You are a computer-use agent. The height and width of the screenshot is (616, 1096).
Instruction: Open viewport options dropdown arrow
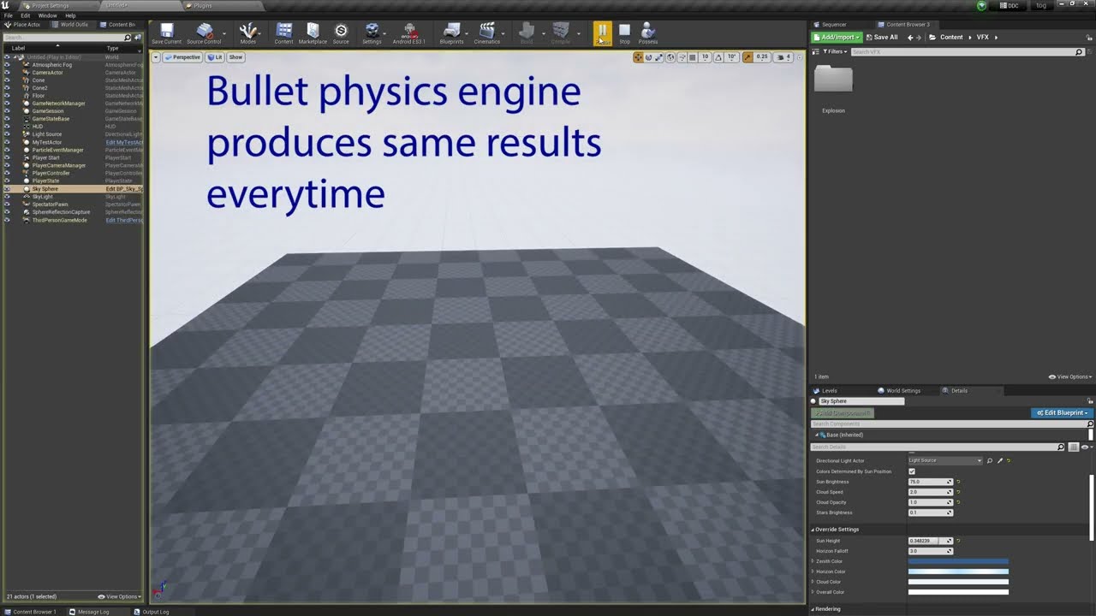tap(156, 57)
